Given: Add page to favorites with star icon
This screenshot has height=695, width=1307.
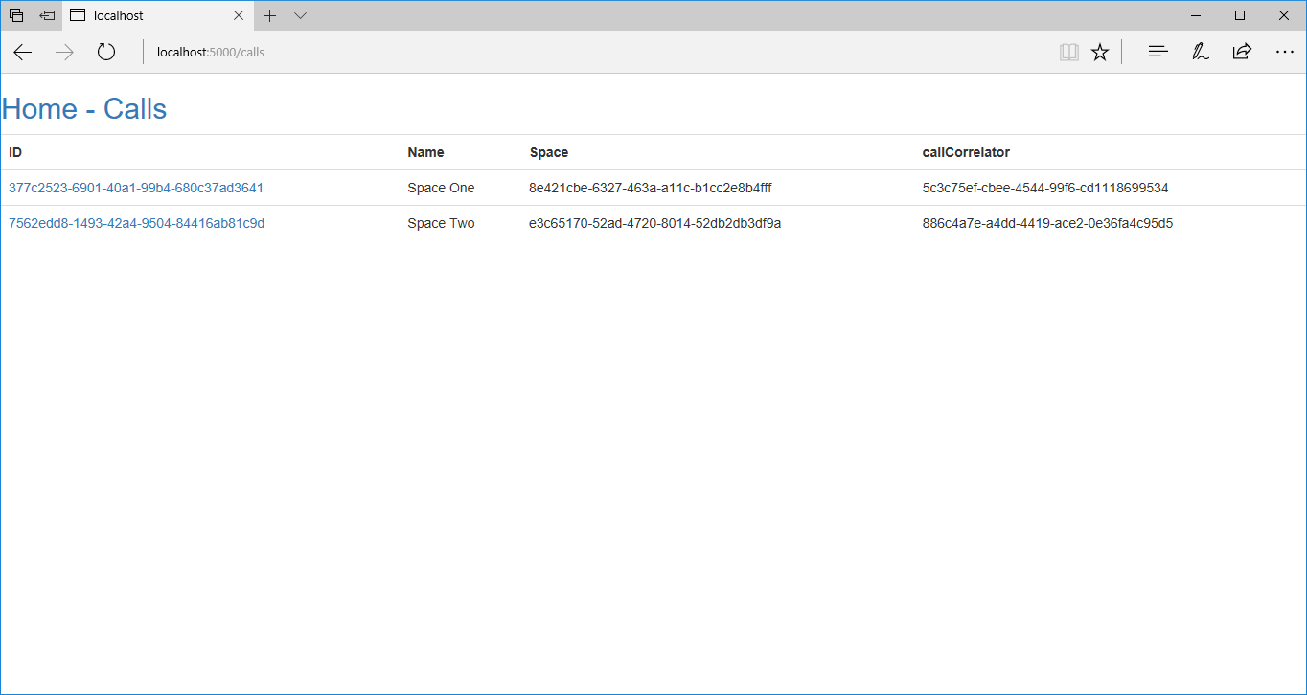Looking at the screenshot, I should coord(1100,53).
